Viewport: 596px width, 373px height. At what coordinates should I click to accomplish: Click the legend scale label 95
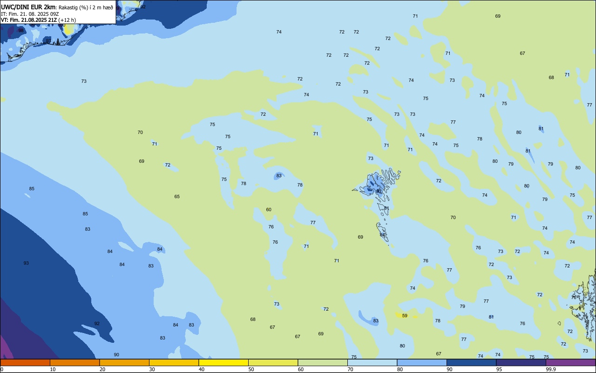pyautogui.click(x=499, y=369)
